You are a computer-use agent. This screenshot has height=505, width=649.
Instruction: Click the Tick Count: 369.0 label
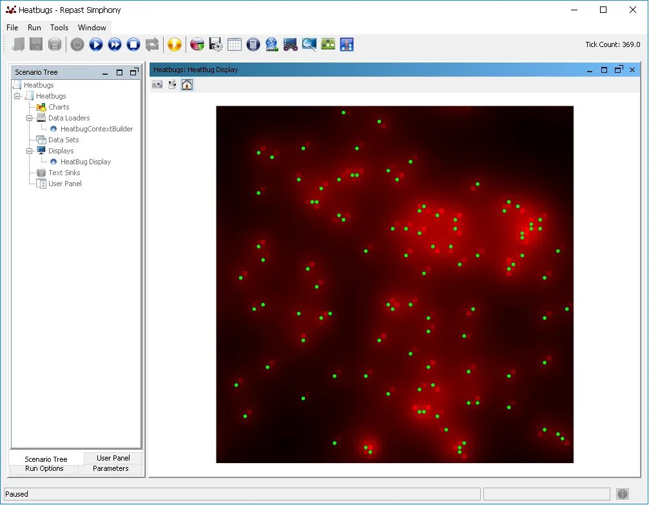coord(612,44)
